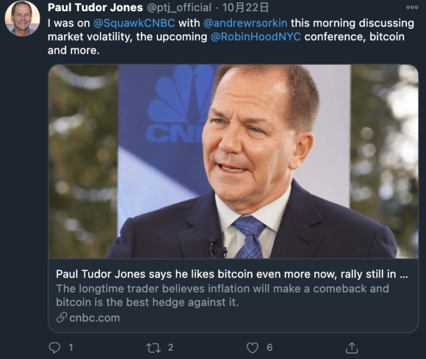Click the reply speech bubble icon

coord(54,348)
